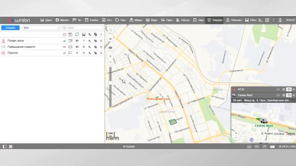
Task: Zoom in on the Газель Next mini-map
Action: (236, 133)
